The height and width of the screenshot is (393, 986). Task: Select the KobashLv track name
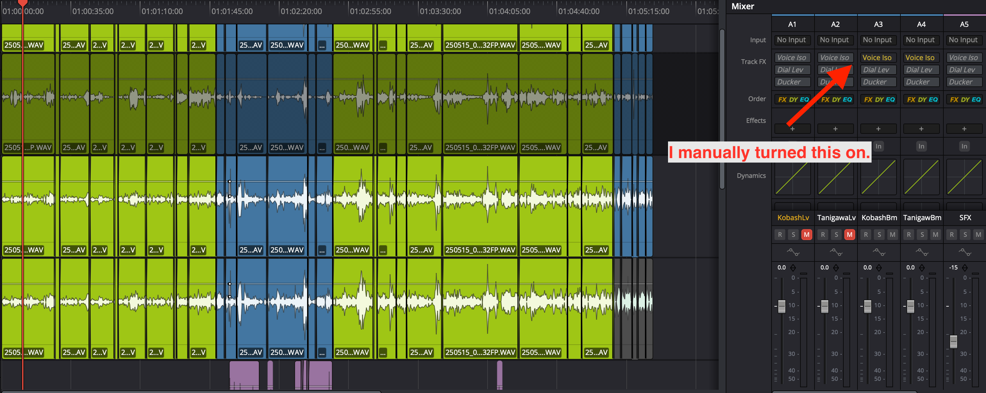coord(793,218)
